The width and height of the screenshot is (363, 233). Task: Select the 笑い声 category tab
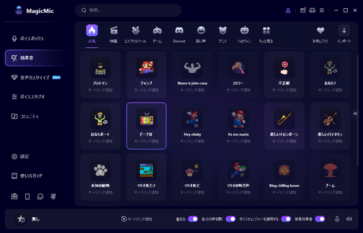[201, 34]
